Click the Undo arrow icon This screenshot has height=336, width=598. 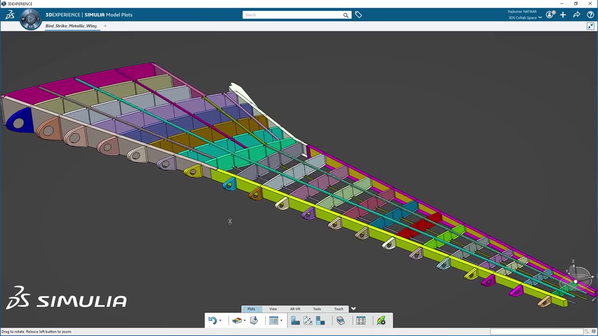213,321
